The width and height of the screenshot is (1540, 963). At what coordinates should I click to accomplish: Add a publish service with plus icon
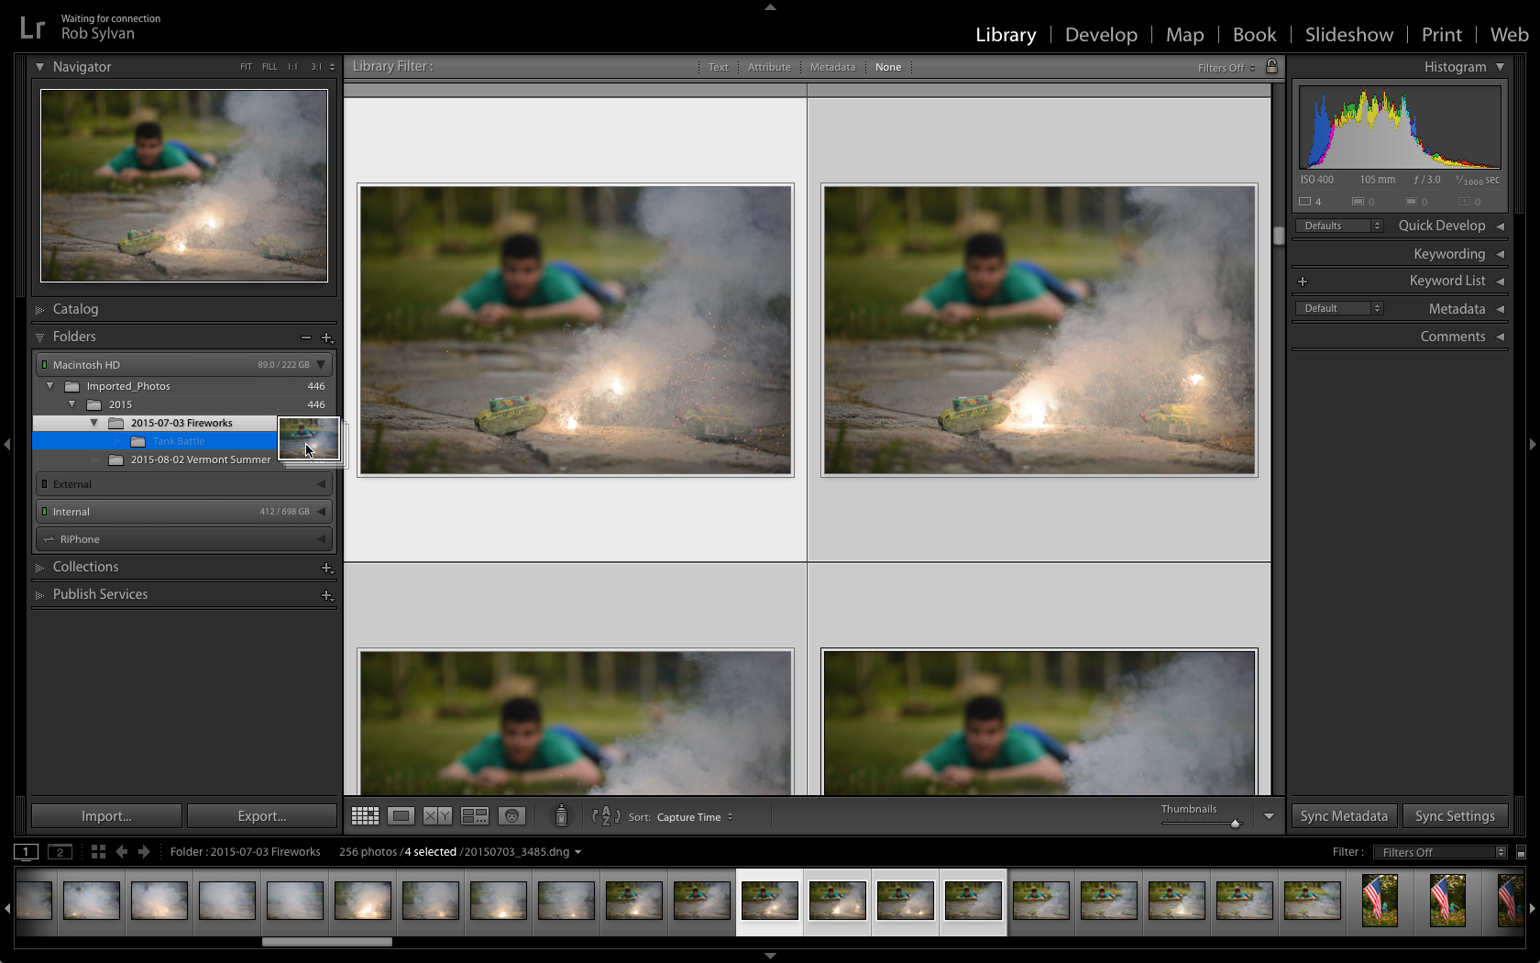click(x=327, y=595)
